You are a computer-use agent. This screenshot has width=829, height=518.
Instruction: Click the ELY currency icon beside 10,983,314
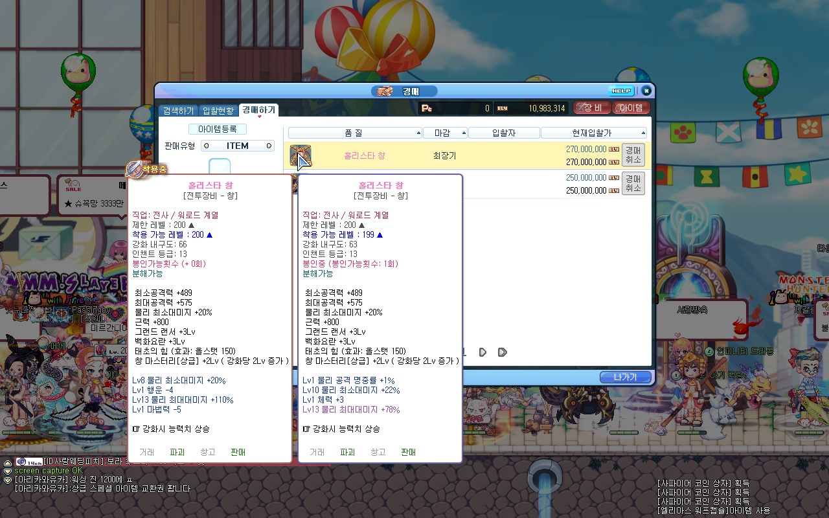(x=503, y=108)
